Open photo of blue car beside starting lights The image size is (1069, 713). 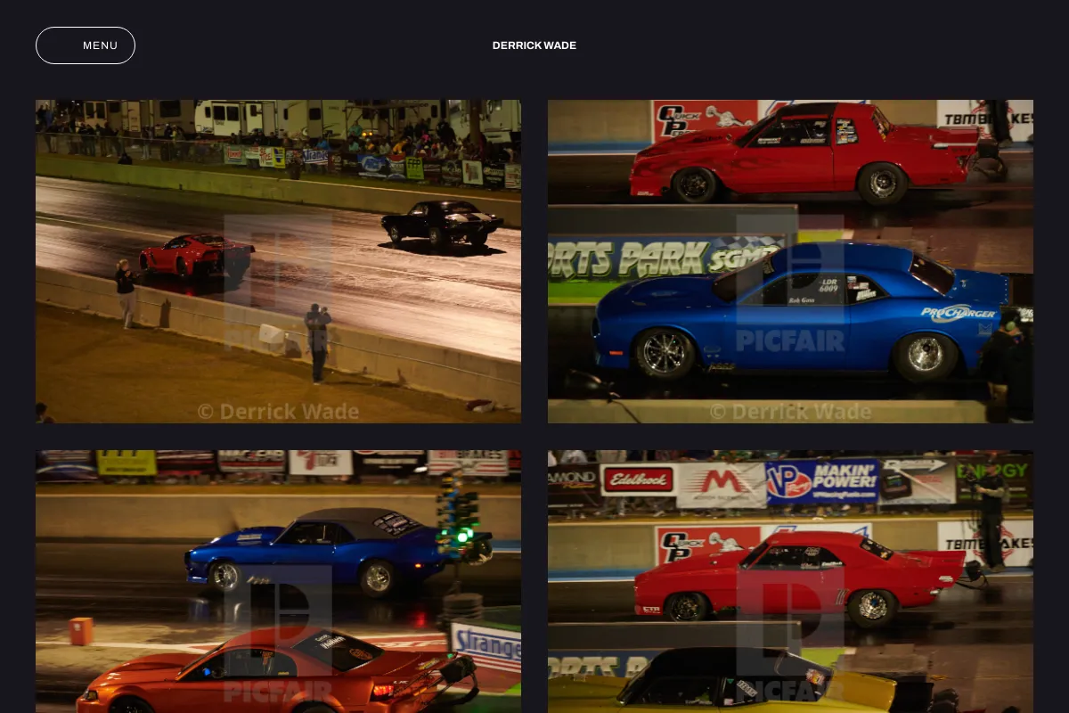278,581
